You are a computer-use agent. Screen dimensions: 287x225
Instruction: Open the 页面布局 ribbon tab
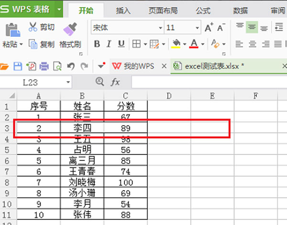[163, 11]
